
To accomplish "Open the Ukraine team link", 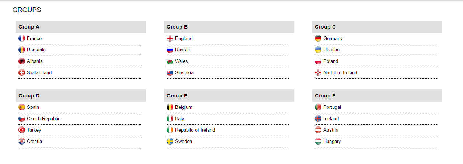I will tap(331, 50).
